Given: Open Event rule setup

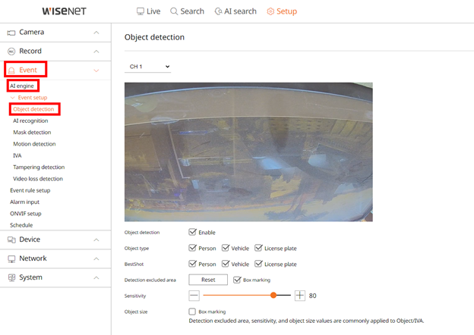Looking at the screenshot, I should [30, 190].
